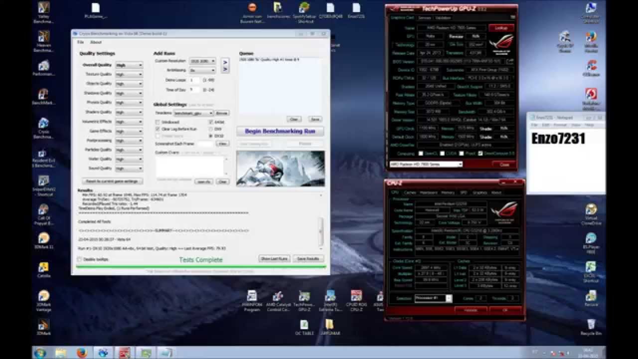Switch to Mainboard tab in CPU-Z
This screenshot has height=359, width=638.
coord(428,192)
